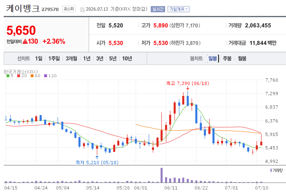This screenshot has width=286, height=196.
Task: Click the 고가 value 5,890
Action: tap(161, 26)
